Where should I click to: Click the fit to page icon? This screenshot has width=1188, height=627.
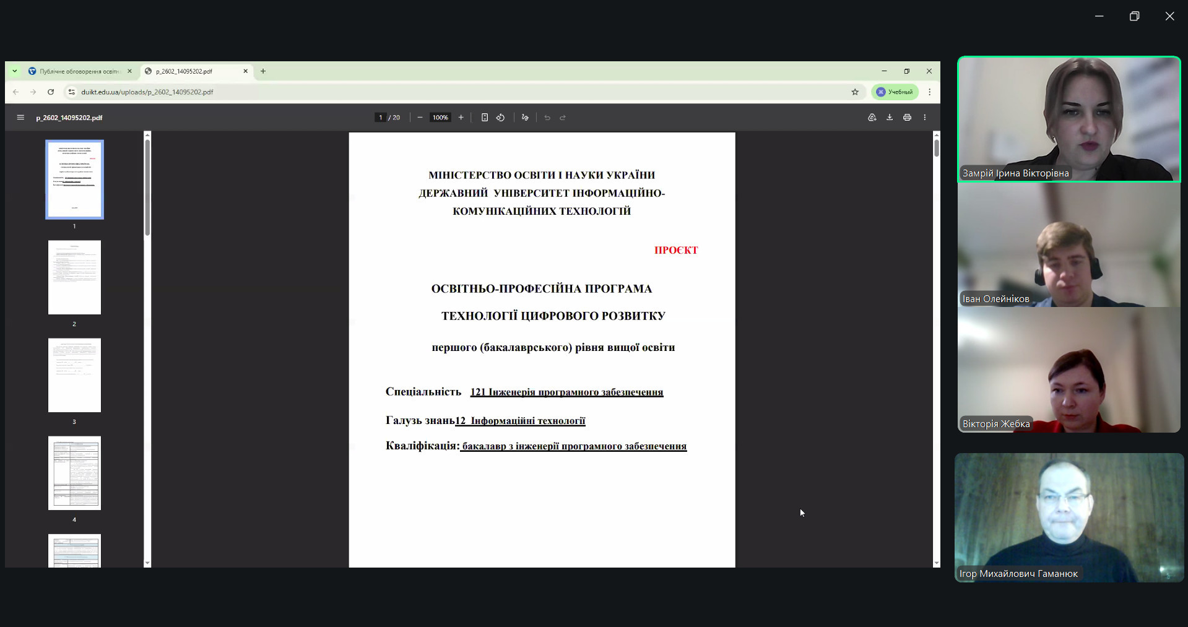pyautogui.click(x=485, y=118)
